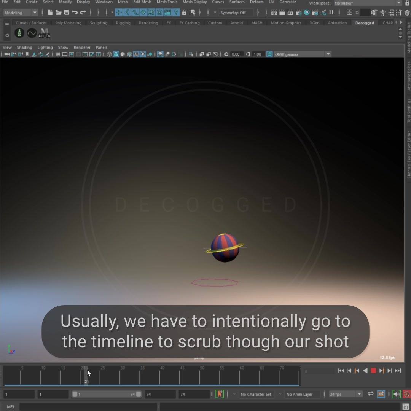411x411 pixels.
Task: Open the Renderer panel menu
Action: [x=82, y=48]
